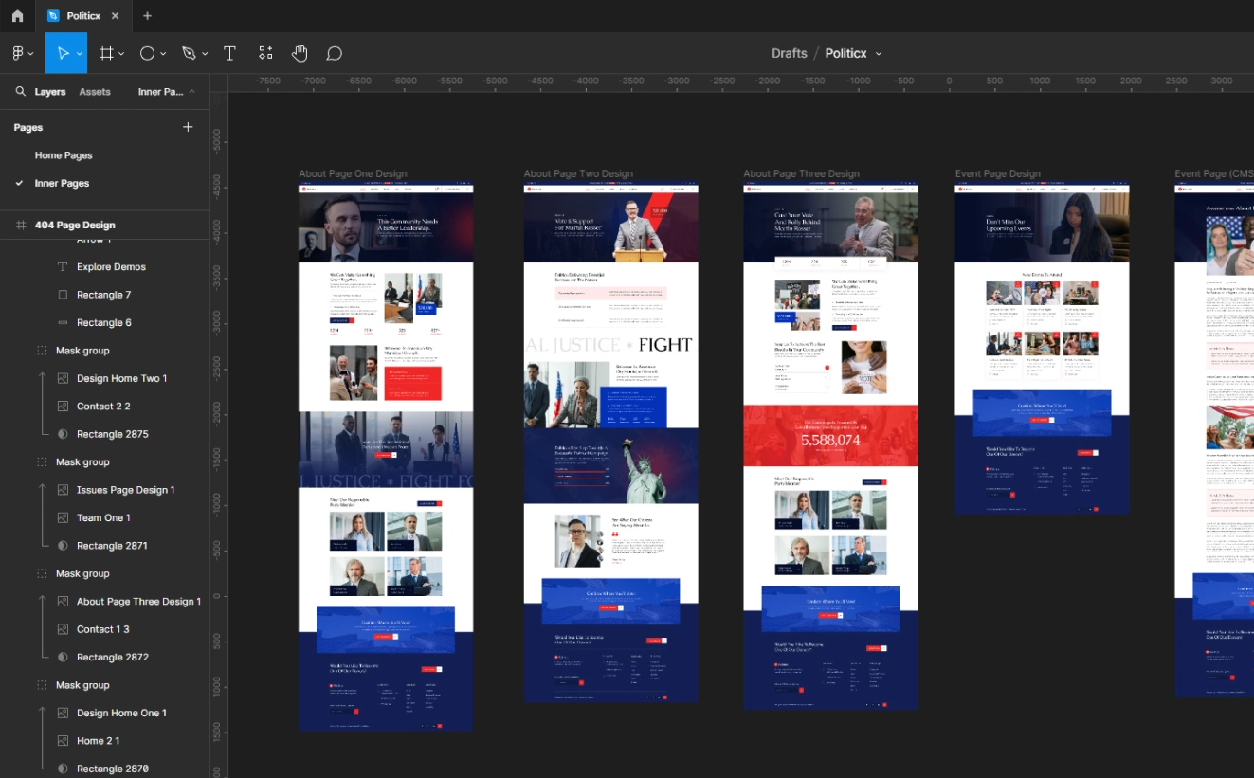Select the Move tool
This screenshot has height=778, width=1254.
(63, 53)
